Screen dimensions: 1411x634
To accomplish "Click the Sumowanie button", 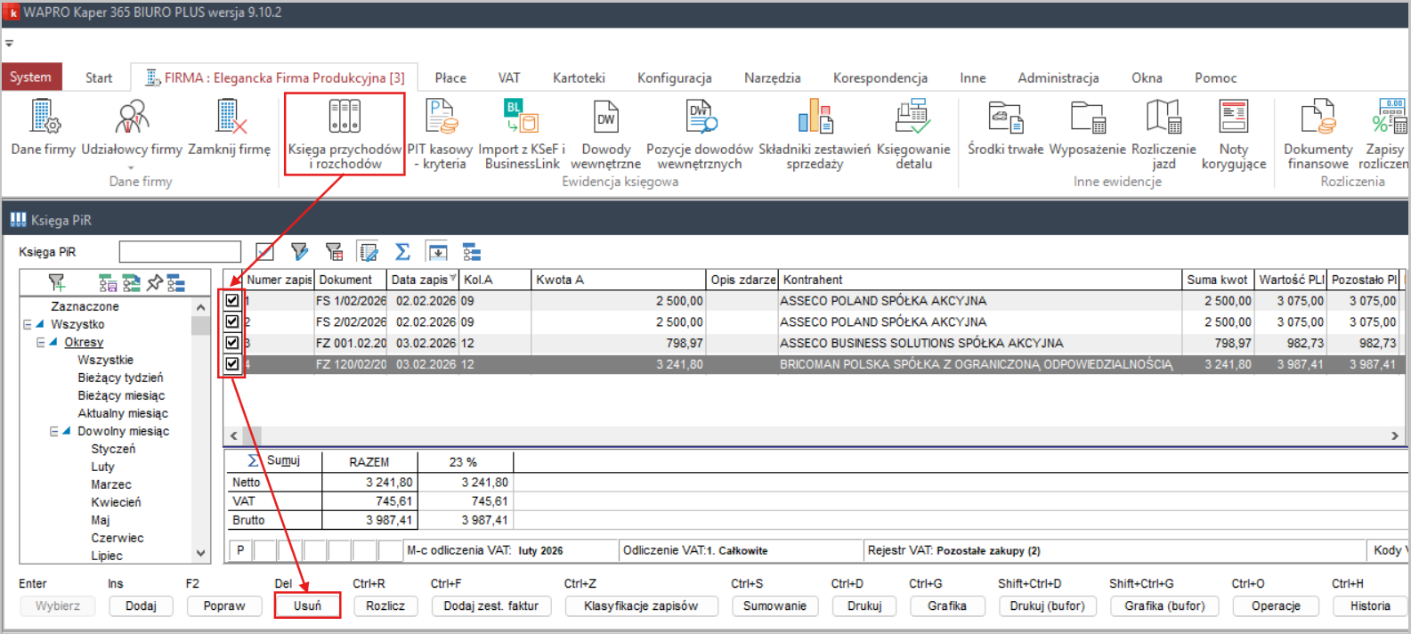I will [775, 606].
